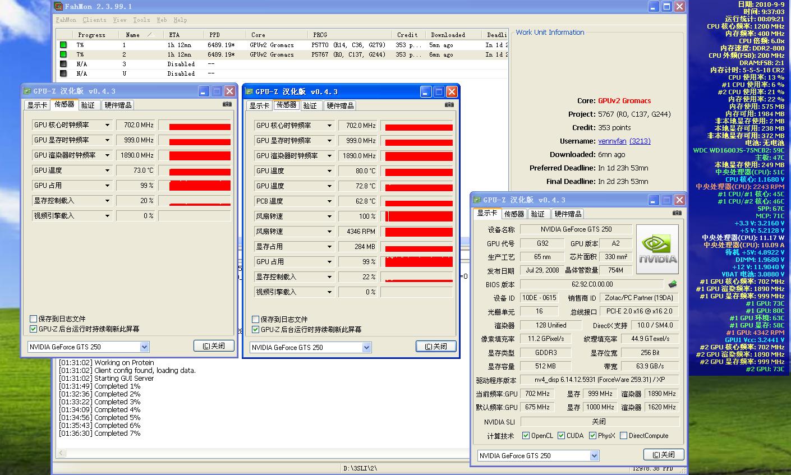Sort FahMon clients by Progress column
Screen dimensions: 791x475
point(91,35)
